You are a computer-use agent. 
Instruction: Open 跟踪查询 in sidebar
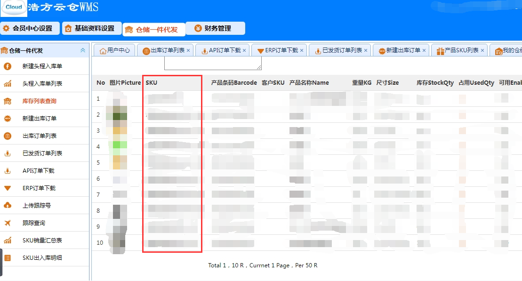coord(33,223)
